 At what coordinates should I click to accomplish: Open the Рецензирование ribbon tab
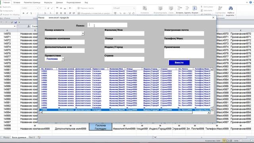coord(73,2)
